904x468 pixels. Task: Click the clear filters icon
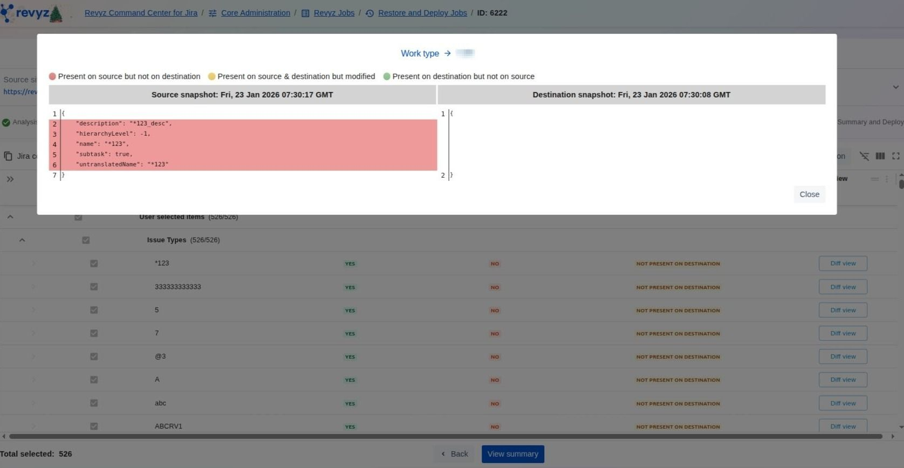[x=864, y=156]
